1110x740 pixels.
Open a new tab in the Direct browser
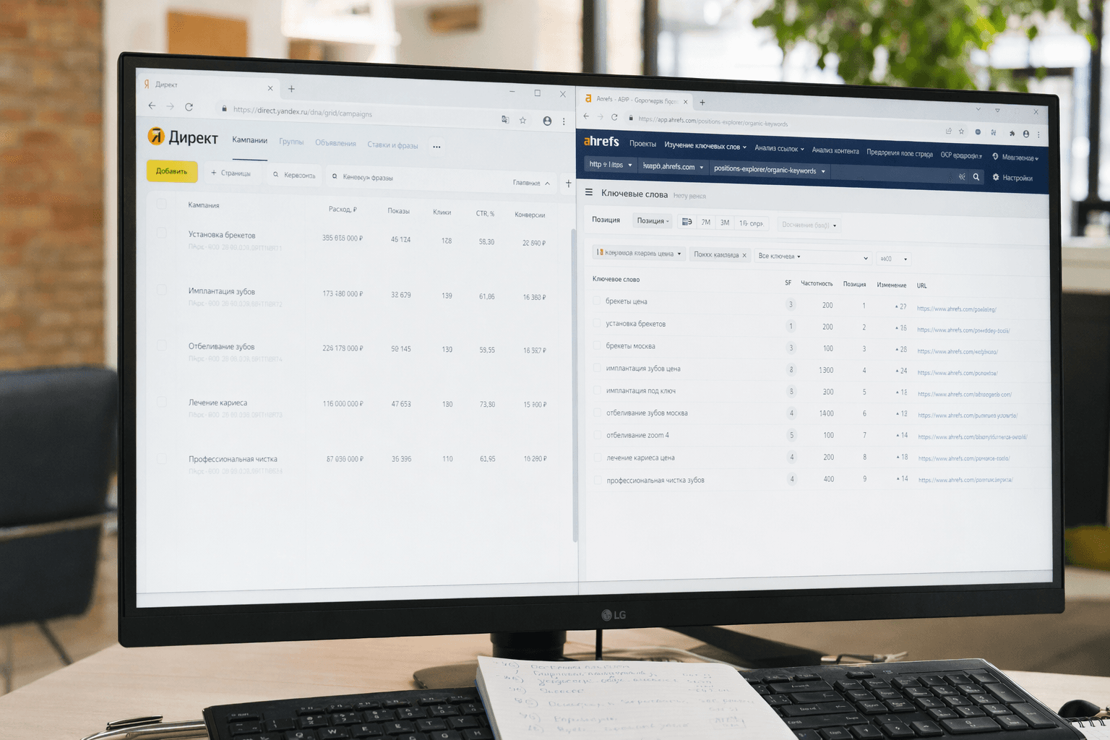point(291,89)
